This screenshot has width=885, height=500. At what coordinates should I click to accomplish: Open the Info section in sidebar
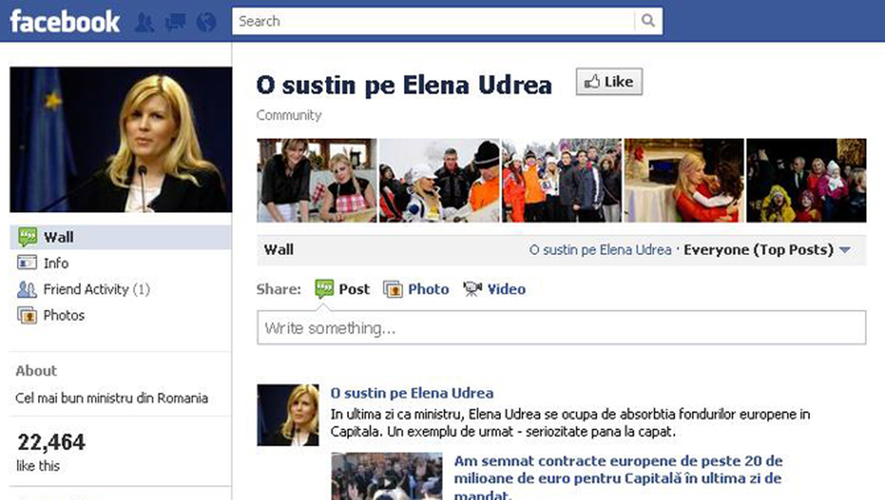point(55,263)
